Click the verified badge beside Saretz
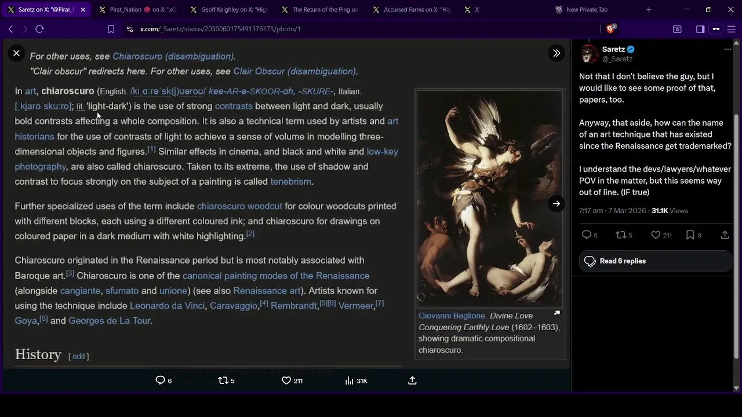742x417 pixels. [631, 49]
